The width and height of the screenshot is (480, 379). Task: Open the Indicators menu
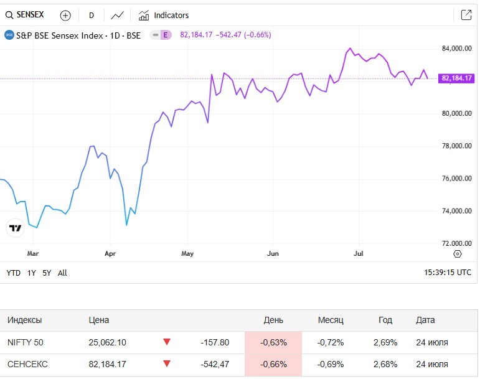pyautogui.click(x=164, y=16)
